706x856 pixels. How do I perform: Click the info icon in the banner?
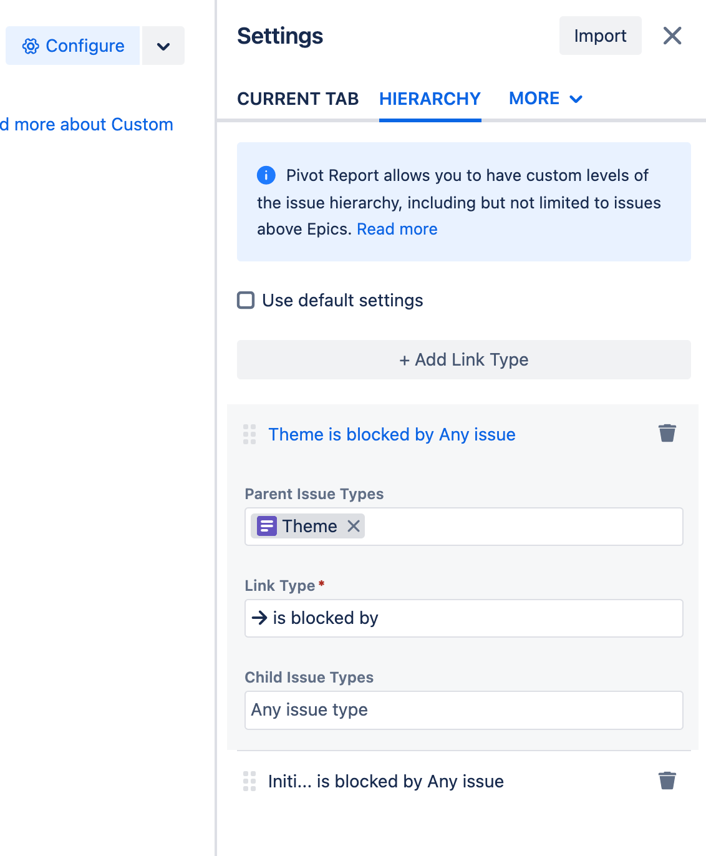266,175
